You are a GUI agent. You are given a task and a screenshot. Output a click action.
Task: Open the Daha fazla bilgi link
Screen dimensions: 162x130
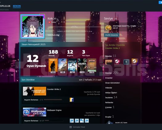coord(53,35)
